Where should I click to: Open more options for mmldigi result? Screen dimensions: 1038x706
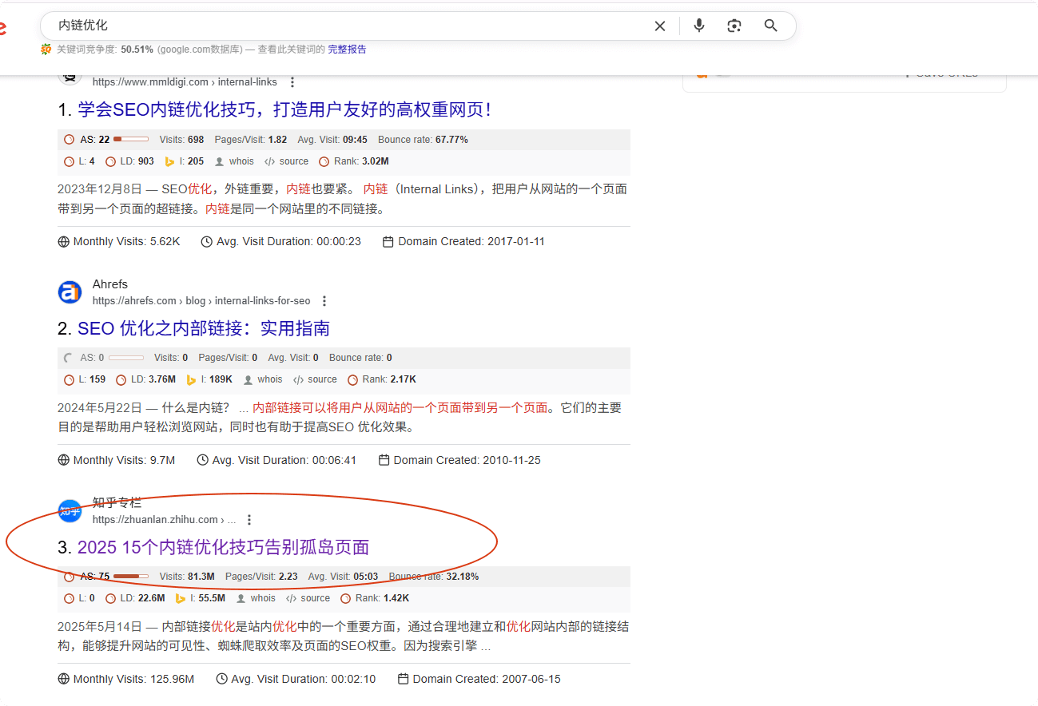[292, 82]
